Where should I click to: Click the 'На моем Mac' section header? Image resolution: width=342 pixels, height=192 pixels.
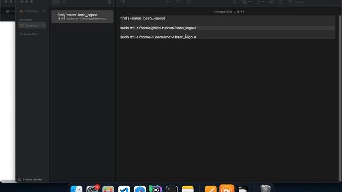point(28,34)
